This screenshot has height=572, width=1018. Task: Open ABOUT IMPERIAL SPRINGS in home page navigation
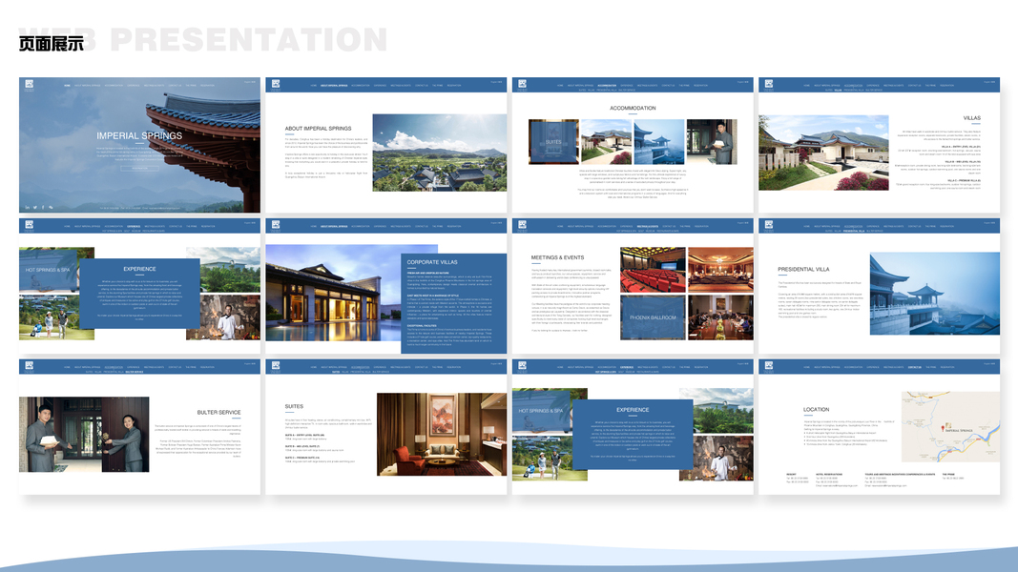[x=88, y=85]
